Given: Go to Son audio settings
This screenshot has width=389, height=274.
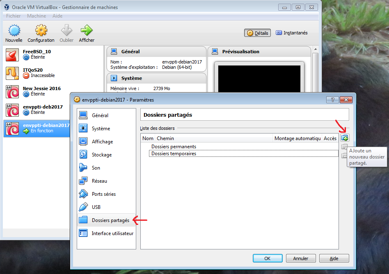Looking at the screenshot, I should [96, 168].
